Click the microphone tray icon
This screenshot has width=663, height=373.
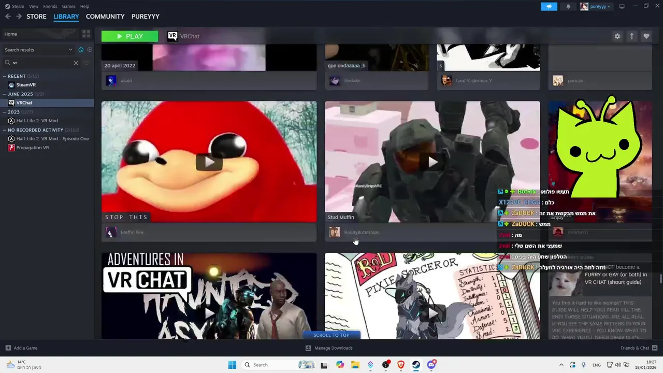583,365
